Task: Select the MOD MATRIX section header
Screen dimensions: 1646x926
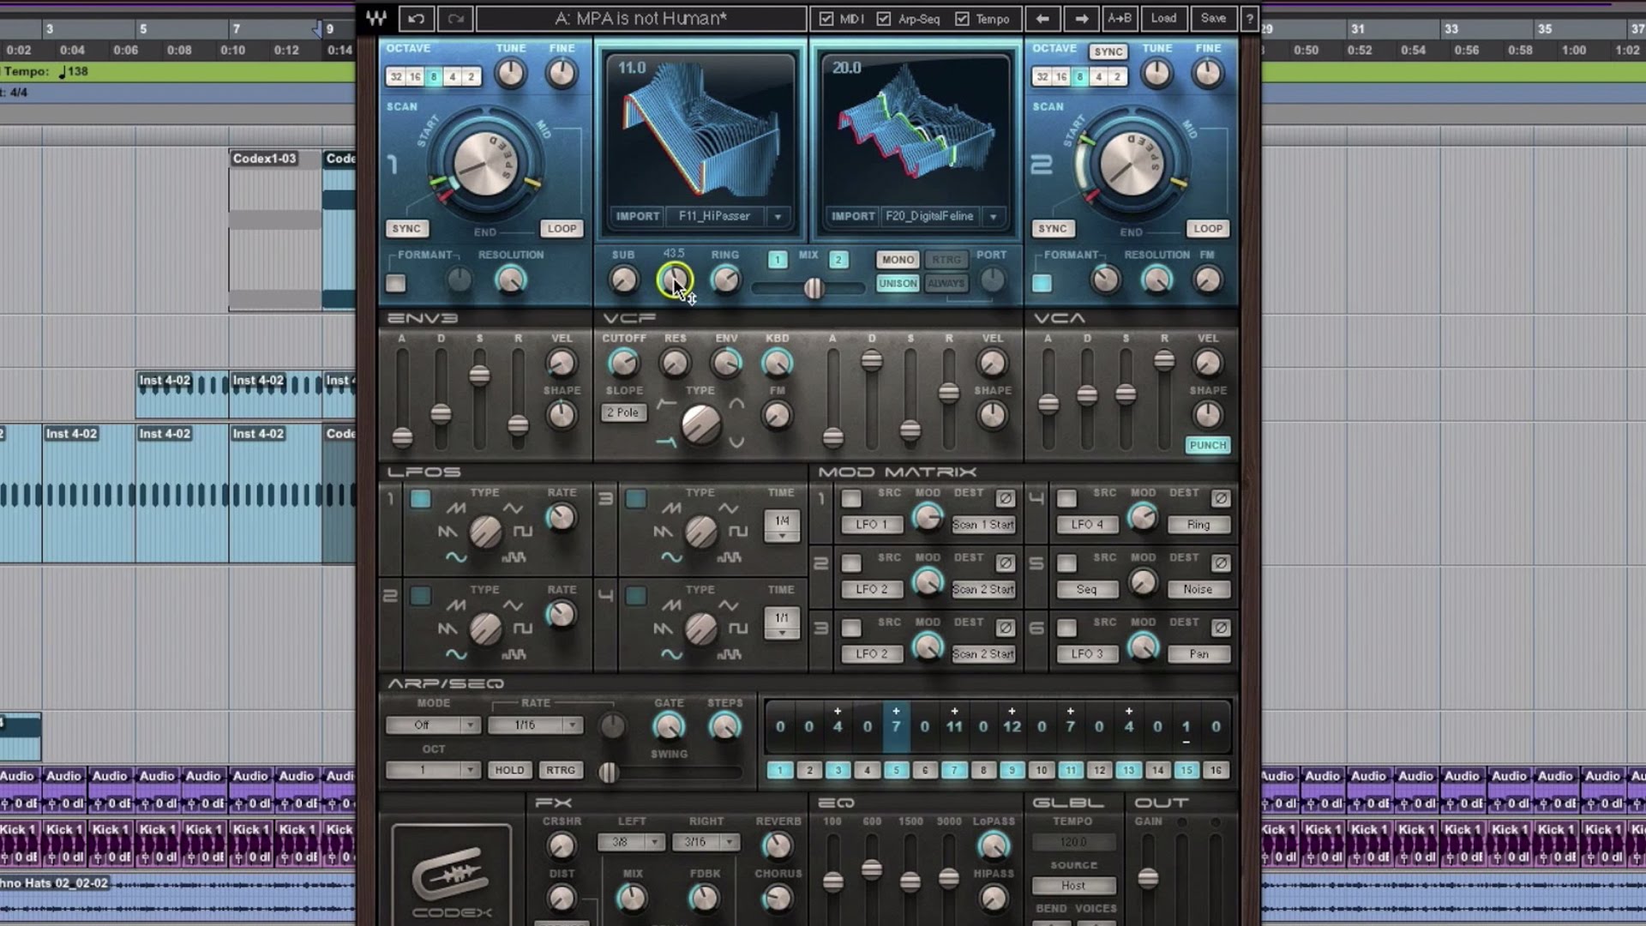Action: pos(897,472)
